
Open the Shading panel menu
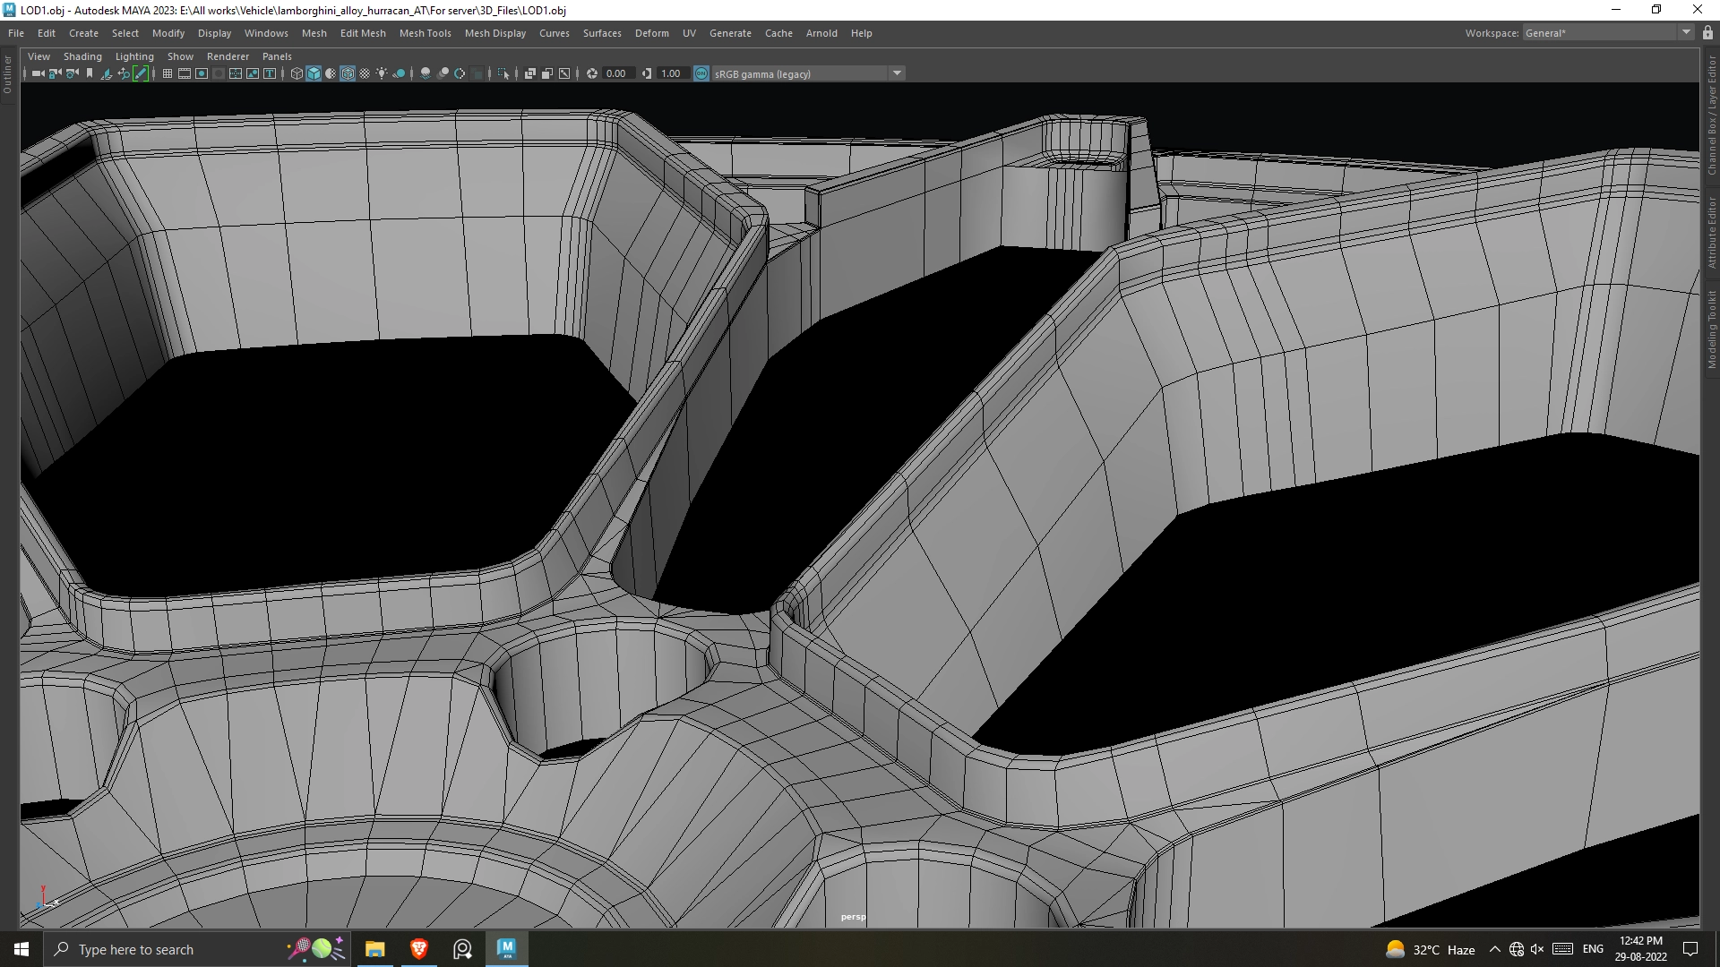pos(82,56)
